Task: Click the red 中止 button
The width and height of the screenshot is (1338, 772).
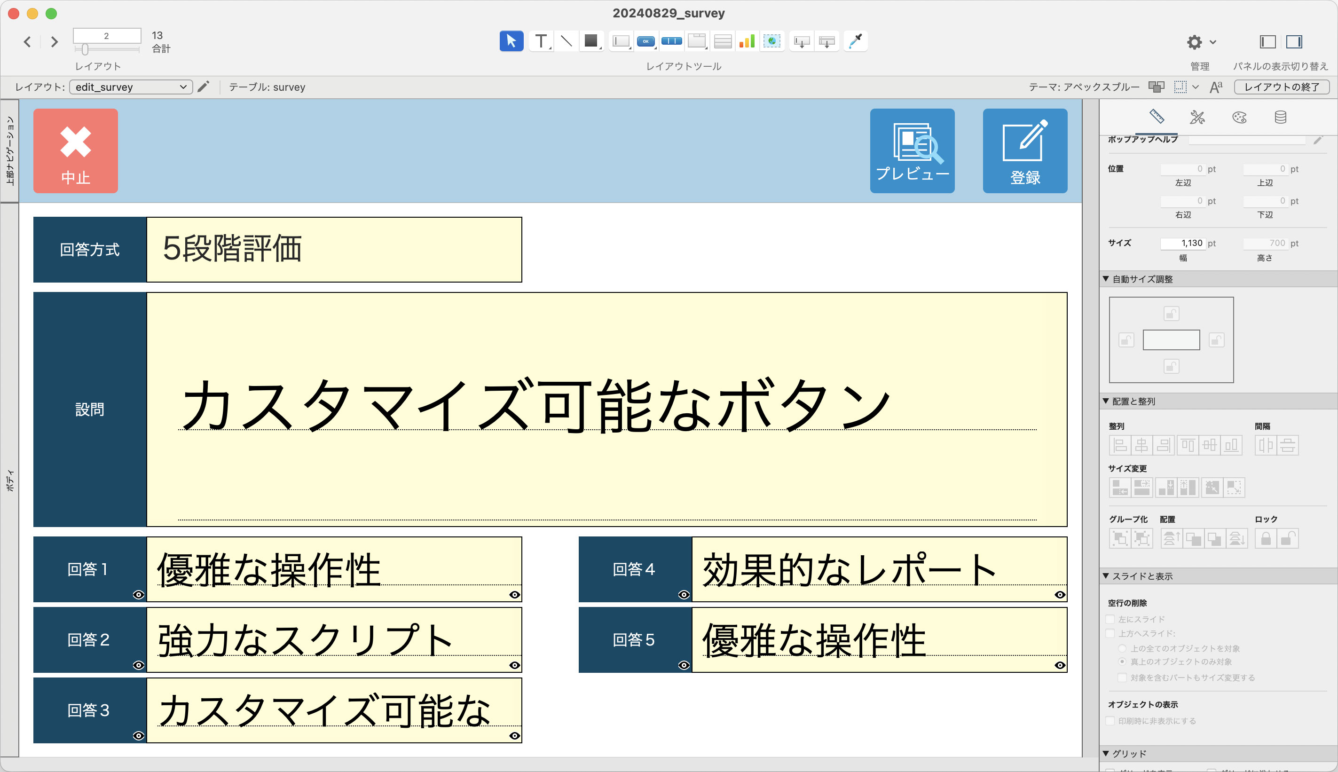Action: [x=76, y=151]
